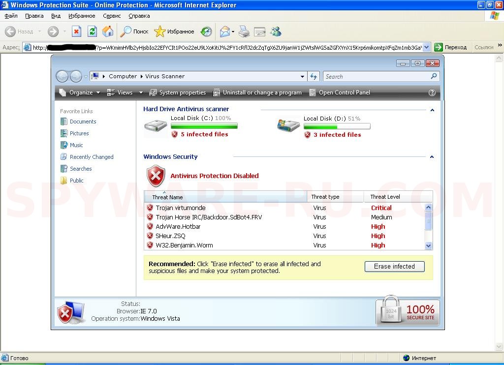The width and height of the screenshot is (504, 365).
Task: Click the print icon in IE toolbar
Action: click(x=244, y=31)
